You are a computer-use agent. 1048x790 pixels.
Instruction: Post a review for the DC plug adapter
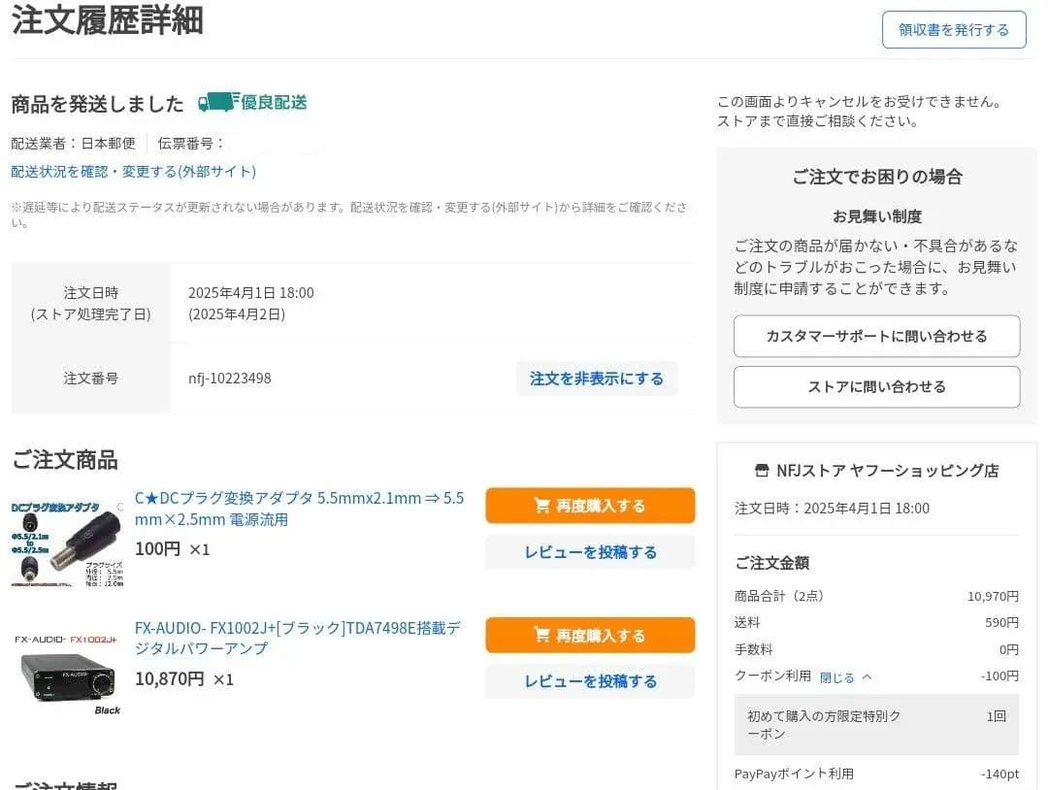589,552
